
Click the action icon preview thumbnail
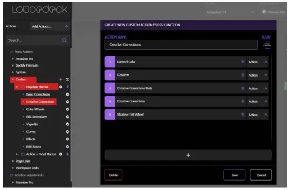click(267, 45)
